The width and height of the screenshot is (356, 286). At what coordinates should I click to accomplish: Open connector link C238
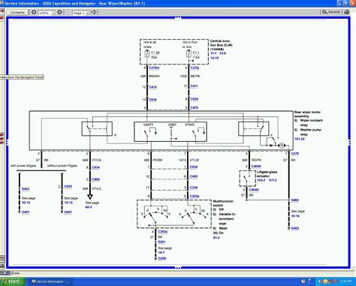click(194, 188)
